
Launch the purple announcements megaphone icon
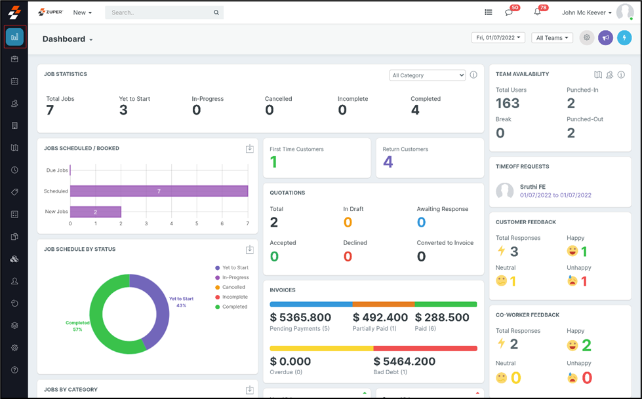tap(605, 37)
